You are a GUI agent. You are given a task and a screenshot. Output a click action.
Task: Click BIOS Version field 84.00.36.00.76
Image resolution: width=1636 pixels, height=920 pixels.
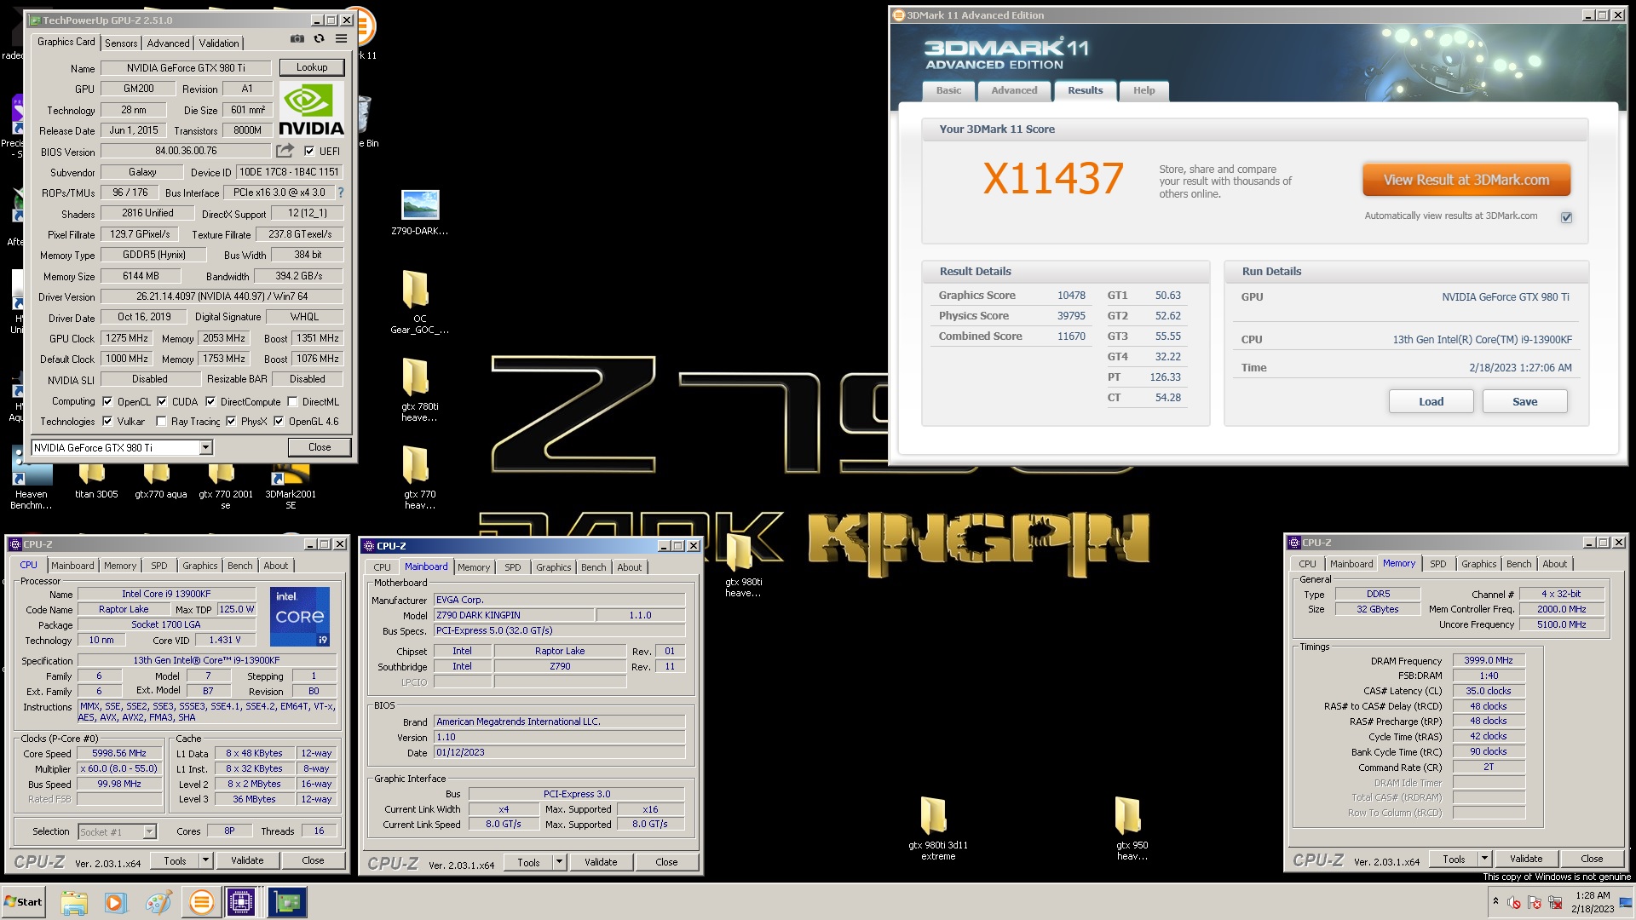coord(186,151)
